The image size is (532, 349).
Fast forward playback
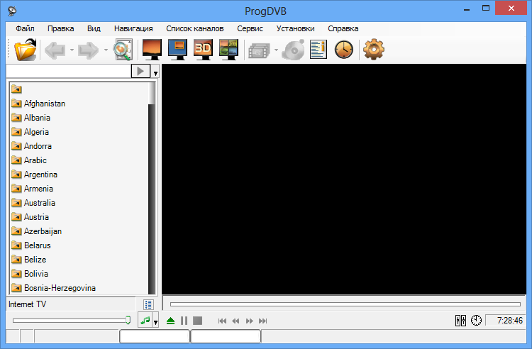click(250, 321)
